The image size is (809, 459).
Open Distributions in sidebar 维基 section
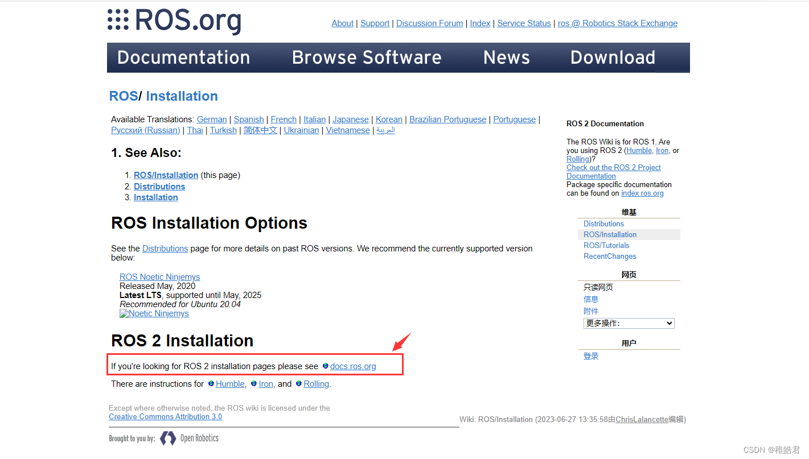pos(603,224)
